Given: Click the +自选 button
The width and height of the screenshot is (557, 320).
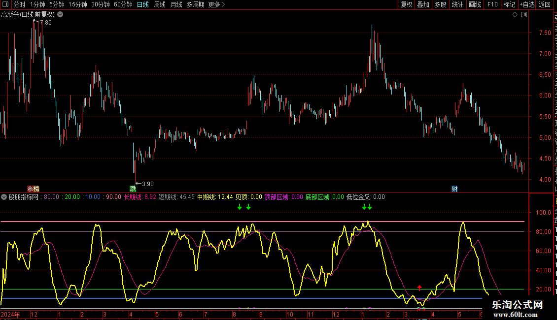Looking at the screenshot, I should (527, 4).
